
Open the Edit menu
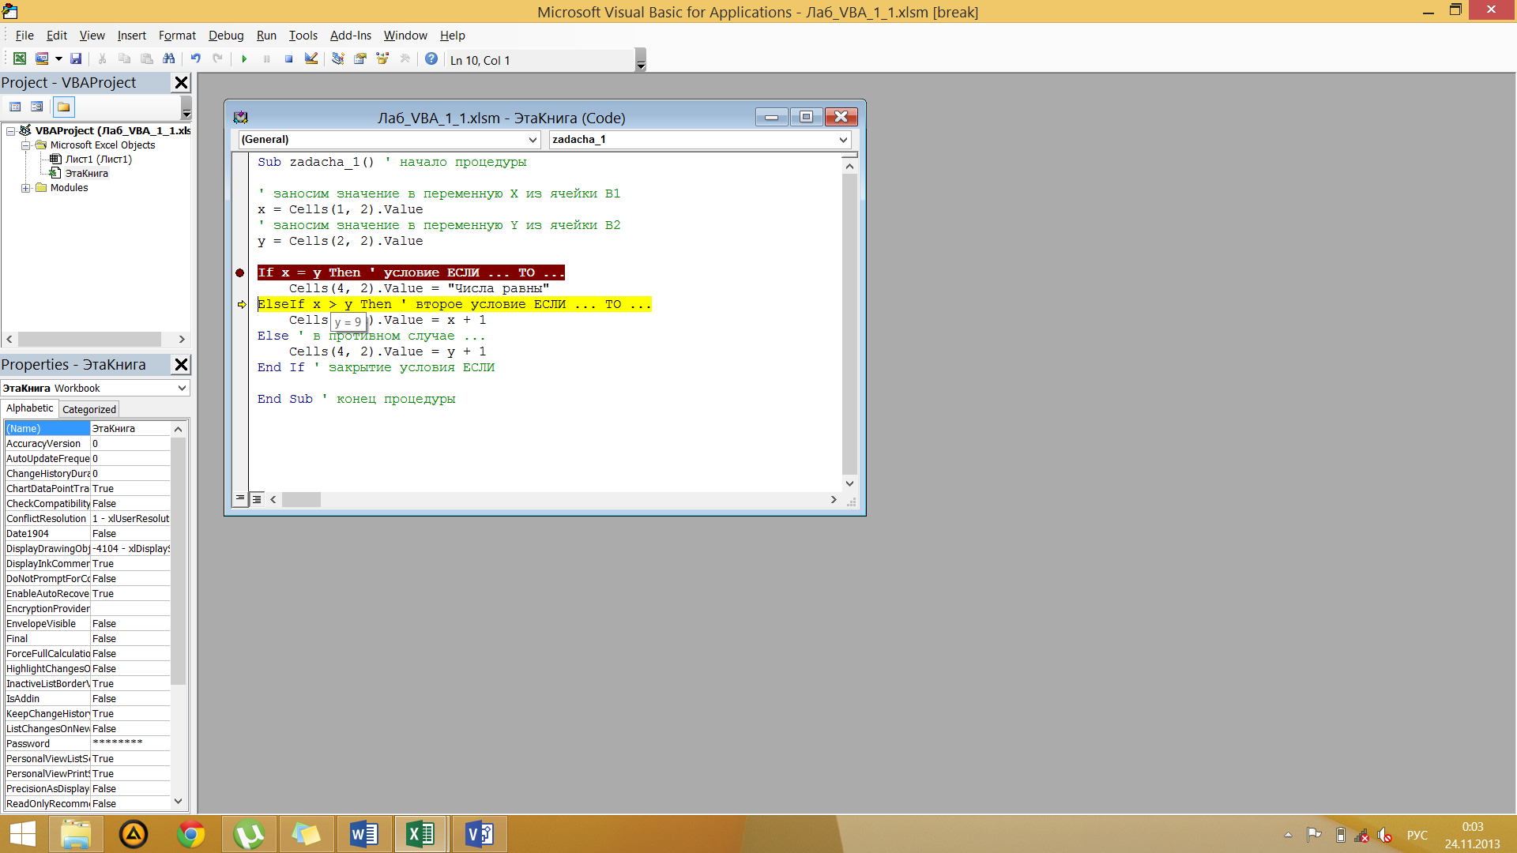(57, 36)
